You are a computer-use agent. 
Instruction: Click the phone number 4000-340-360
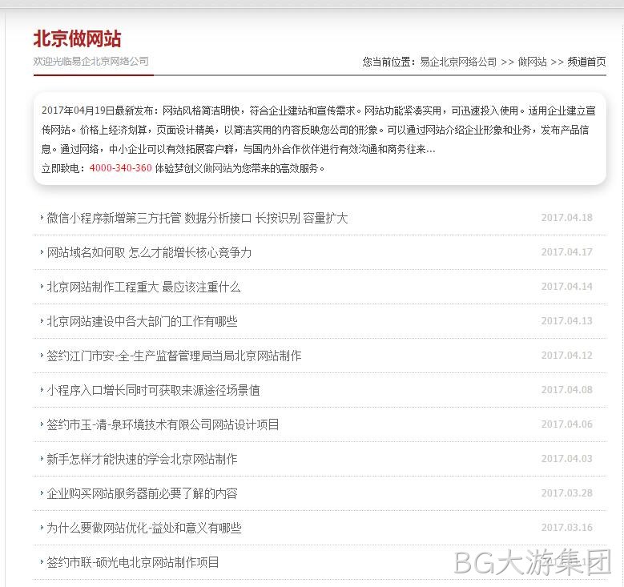(x=121, y=168)
